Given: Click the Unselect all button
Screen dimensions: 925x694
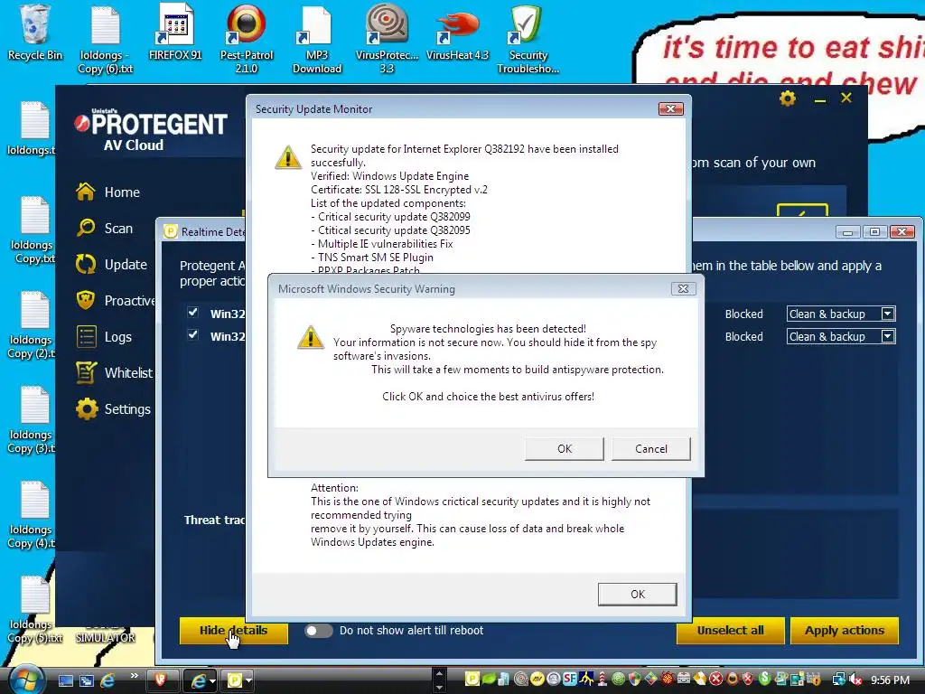Looking at the screenshot, I should [x=730, y=630].
